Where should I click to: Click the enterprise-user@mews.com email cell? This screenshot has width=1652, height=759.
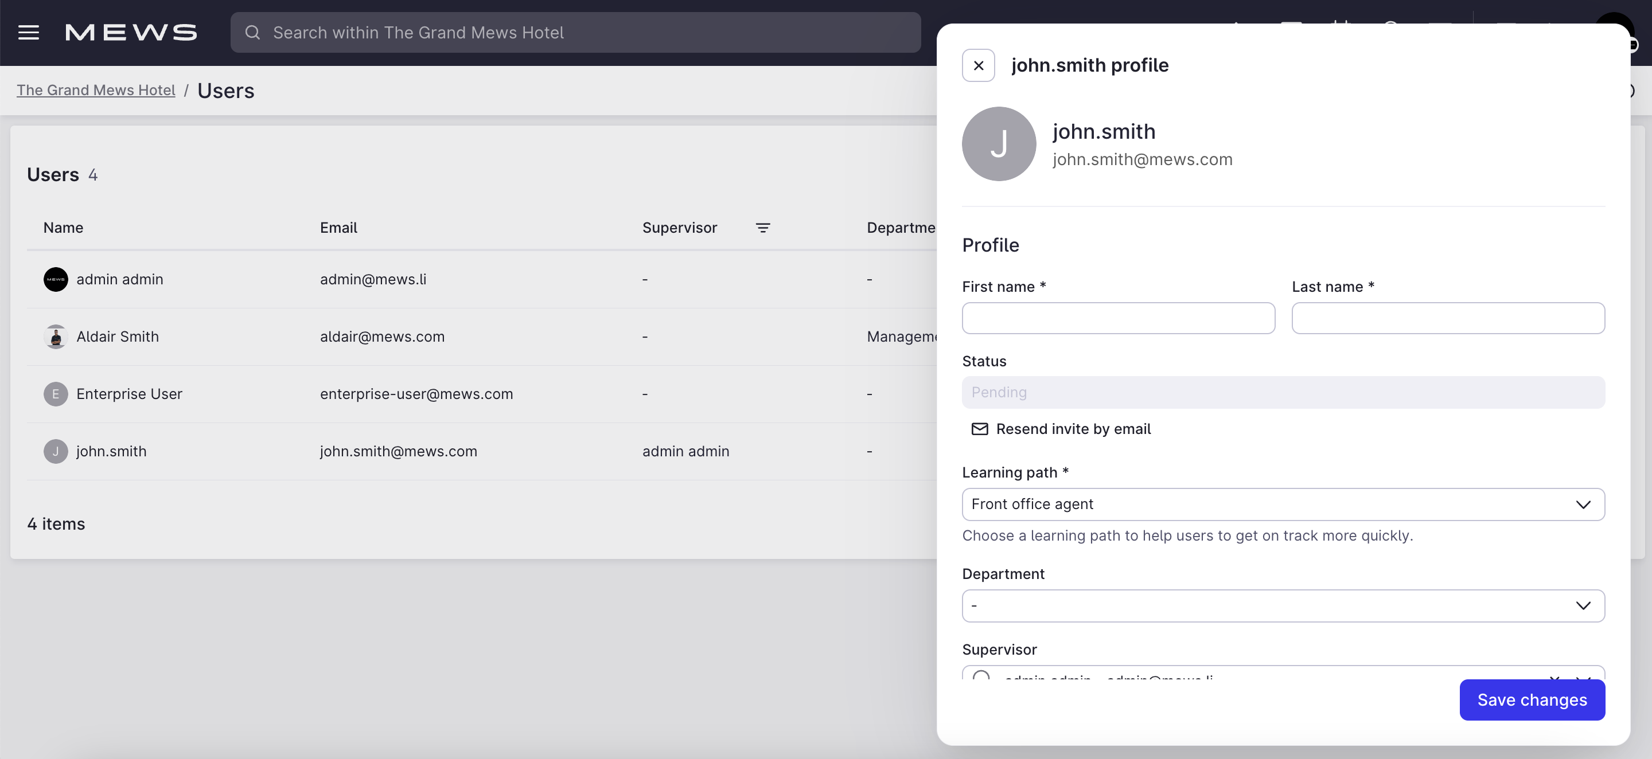click(x=416, y=394)
